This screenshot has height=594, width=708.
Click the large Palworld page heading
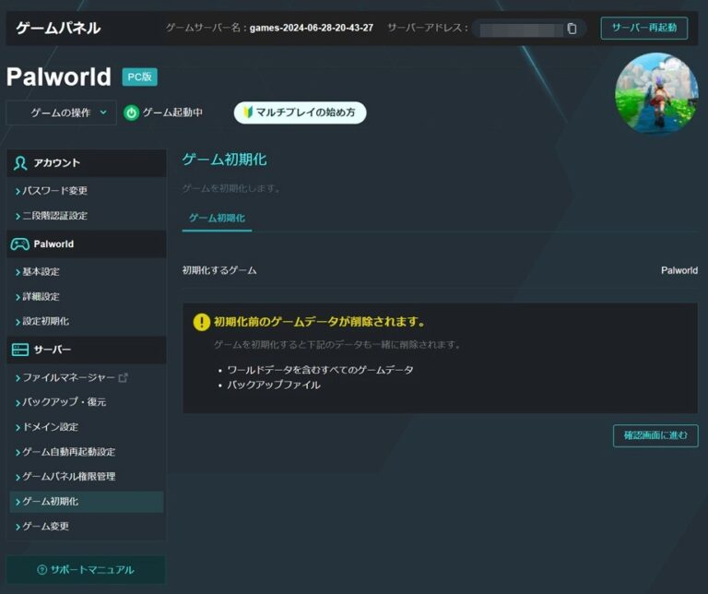59,77
